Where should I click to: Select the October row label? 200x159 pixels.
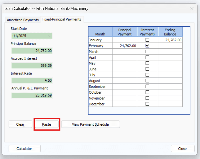(x=100, y=92)
